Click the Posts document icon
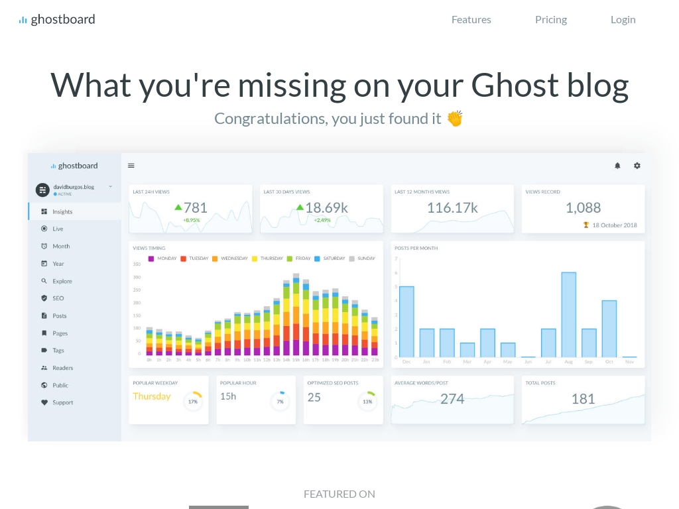This screenshot has height=509, width=679. point(44,315)
